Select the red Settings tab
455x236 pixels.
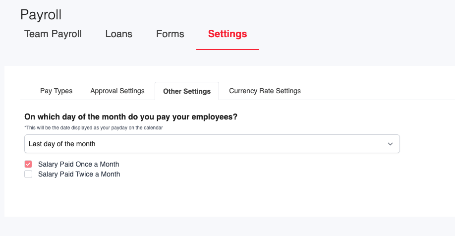(x=227, y=34)
